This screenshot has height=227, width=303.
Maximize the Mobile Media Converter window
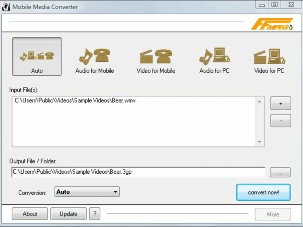coord(274,5)
